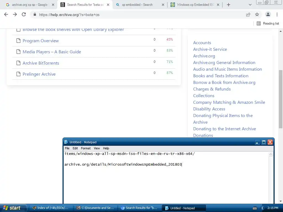The height and width of the screenshot is (212, 283).
Task: Click document icon beside Prelinger Archive
Action: tap(19, 74)
